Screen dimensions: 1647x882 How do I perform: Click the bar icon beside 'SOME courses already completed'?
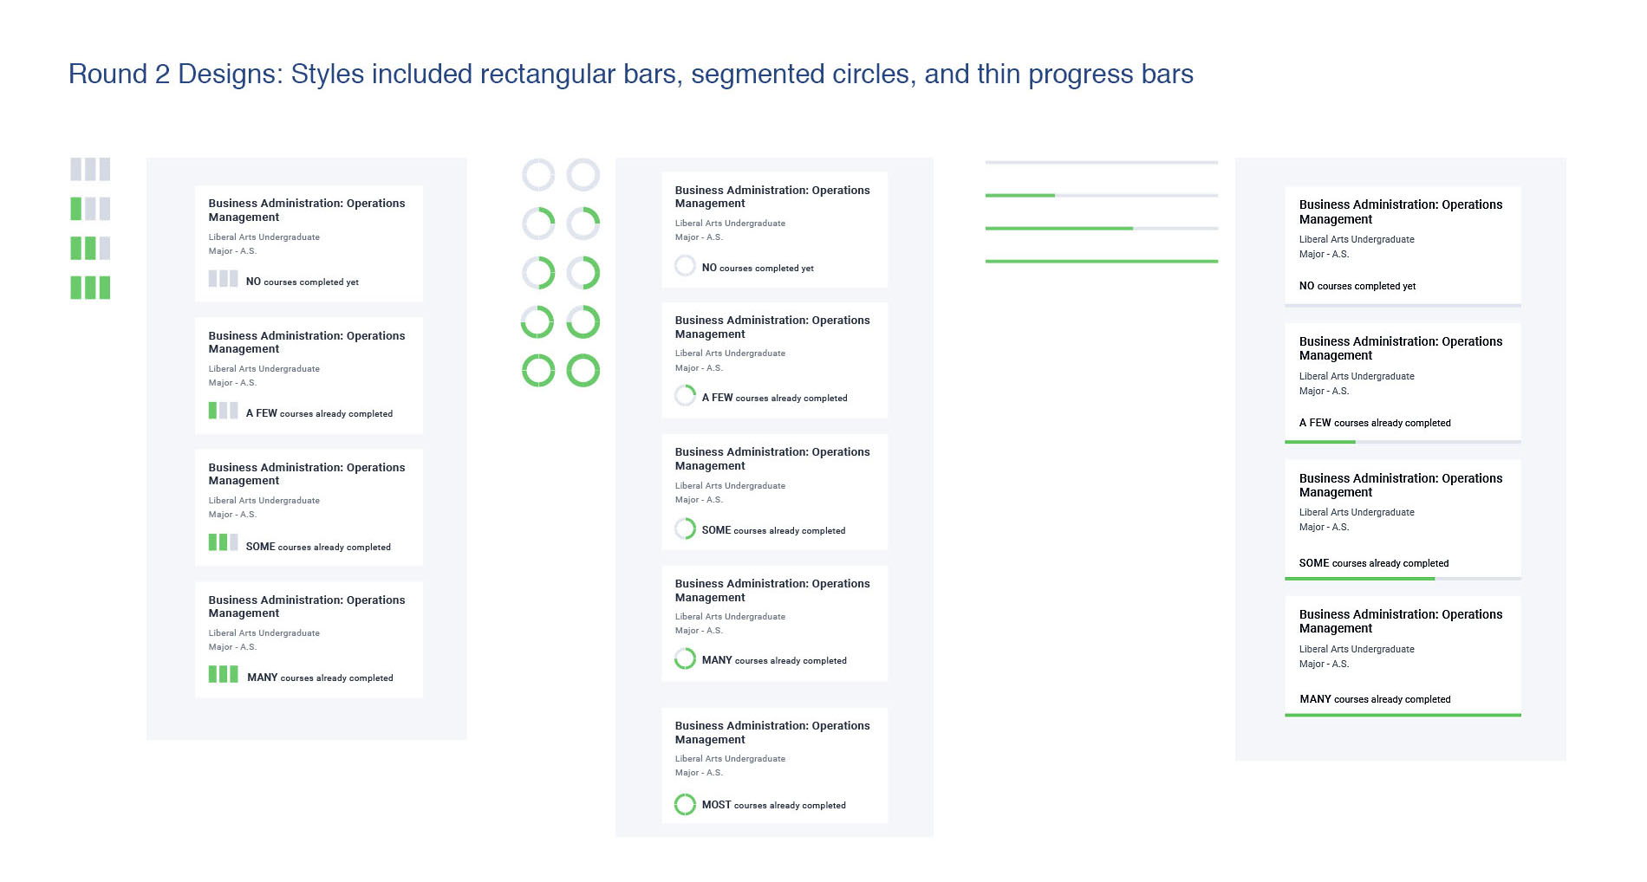pos(223,542)
